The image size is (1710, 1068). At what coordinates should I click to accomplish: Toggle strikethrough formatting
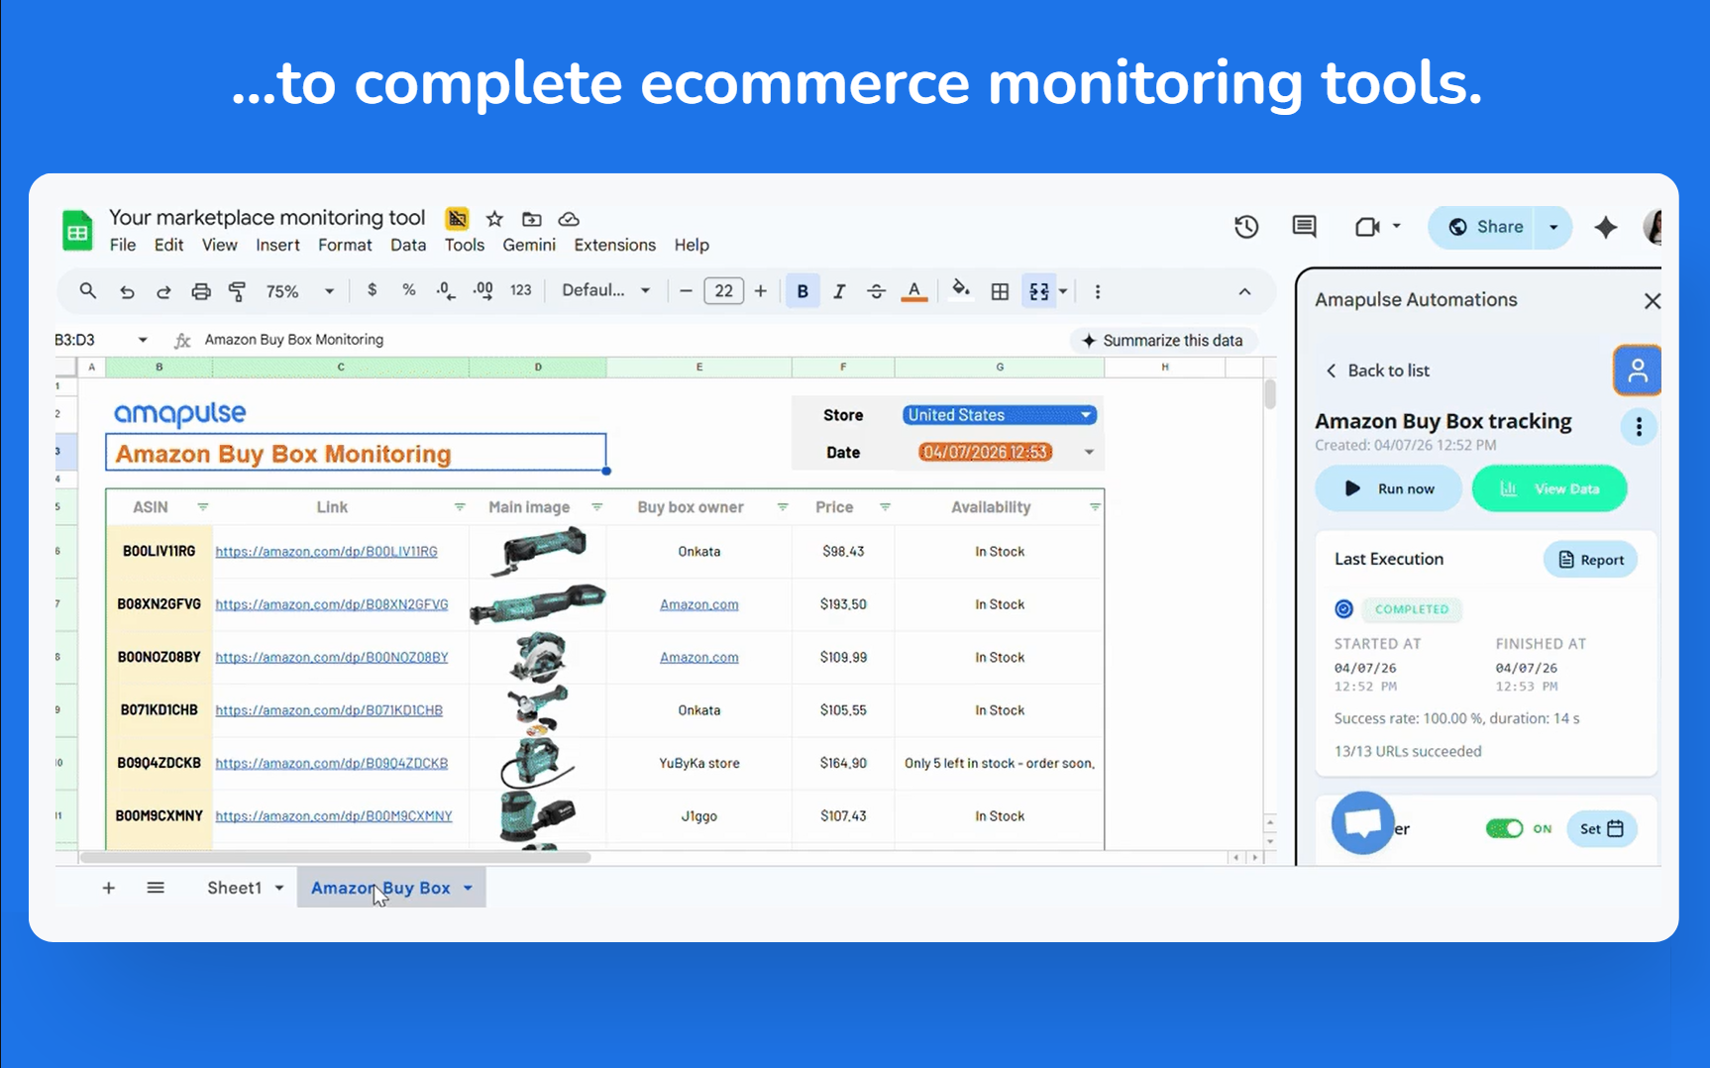click(876, 291)
